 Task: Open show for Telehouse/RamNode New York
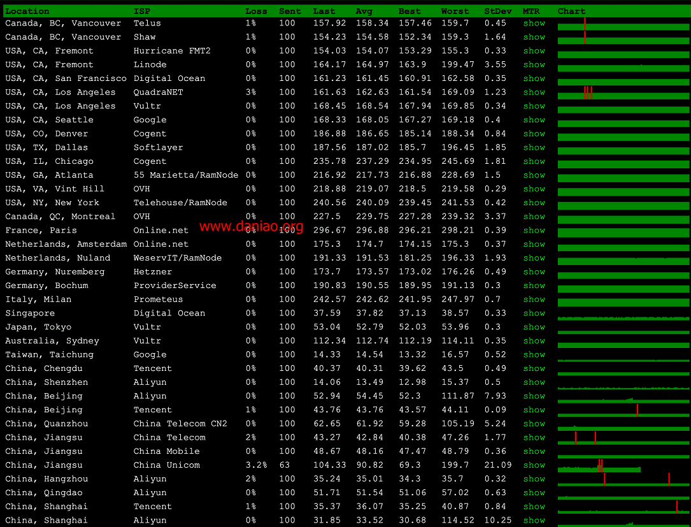534,203
